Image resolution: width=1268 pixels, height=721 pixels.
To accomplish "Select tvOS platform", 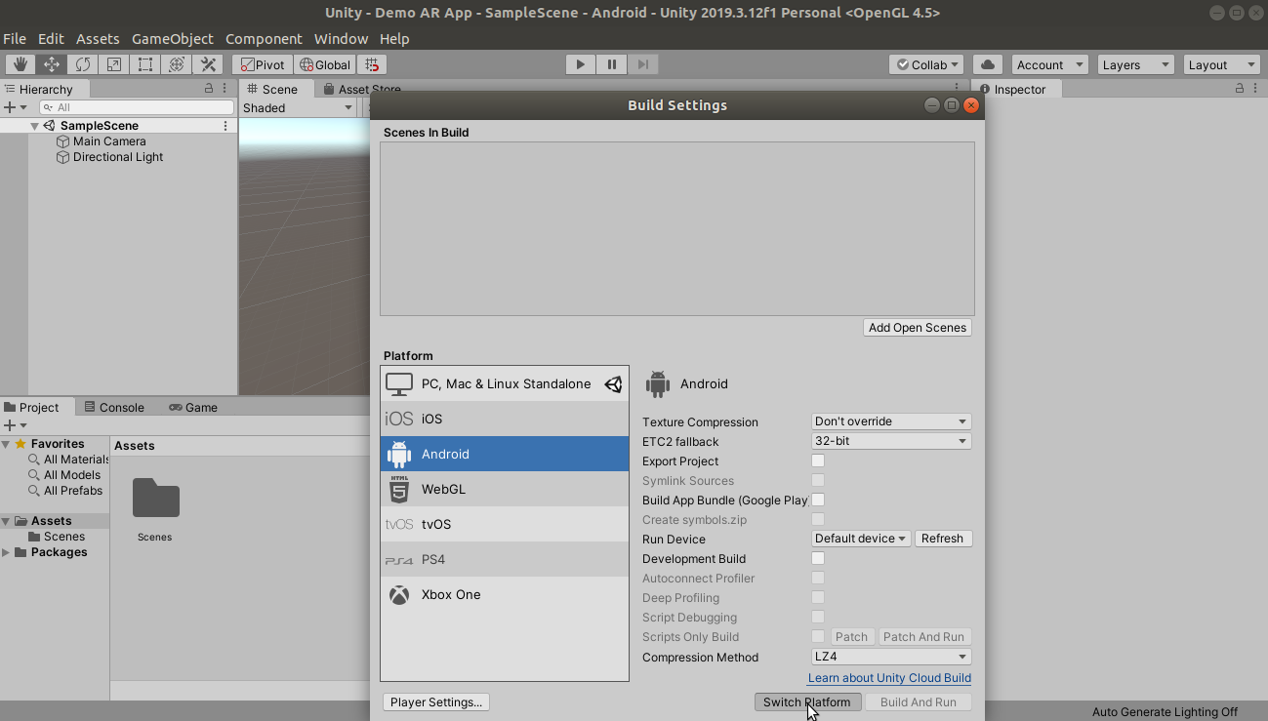I will coord(505,524).
